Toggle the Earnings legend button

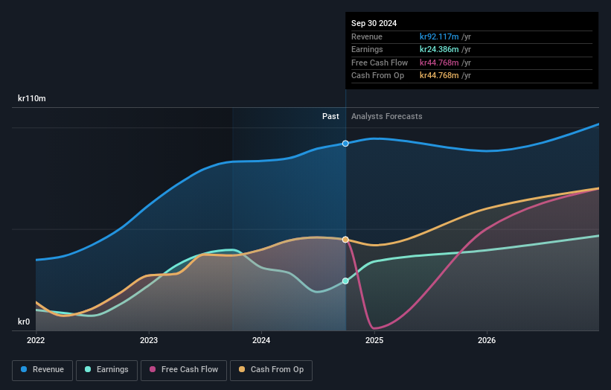pyautogui.click(x=106, y=370)
